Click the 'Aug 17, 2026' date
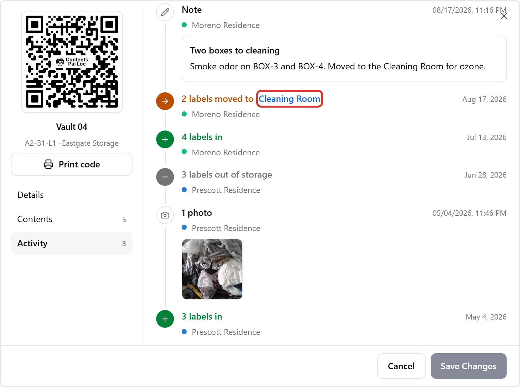520x387 pixels. (484, 99)
